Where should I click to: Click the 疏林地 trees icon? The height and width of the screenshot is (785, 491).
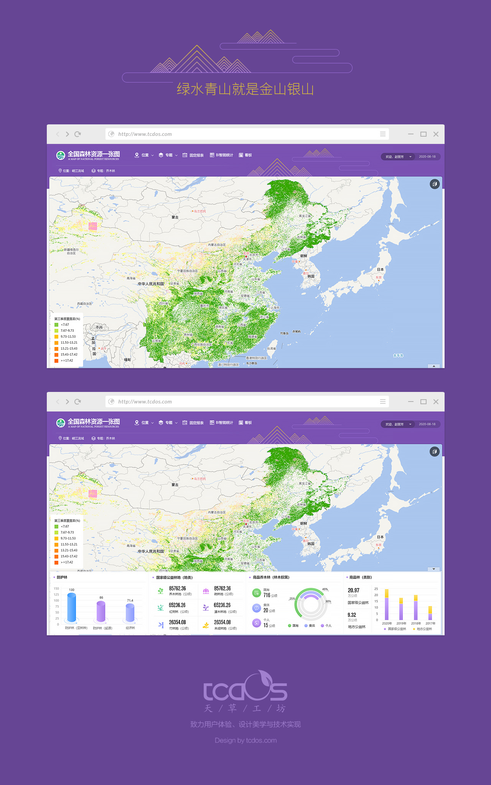pos(206,591)
